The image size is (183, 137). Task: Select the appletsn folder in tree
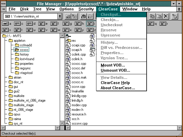pos(17,41)
